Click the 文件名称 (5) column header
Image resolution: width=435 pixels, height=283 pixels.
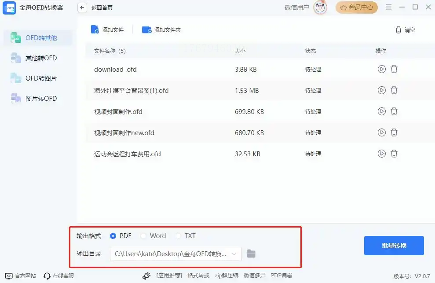[110, 51]
